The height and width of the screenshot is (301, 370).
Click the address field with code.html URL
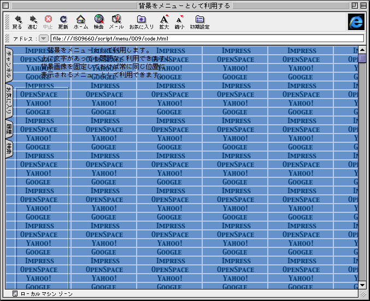coord(207,38)
